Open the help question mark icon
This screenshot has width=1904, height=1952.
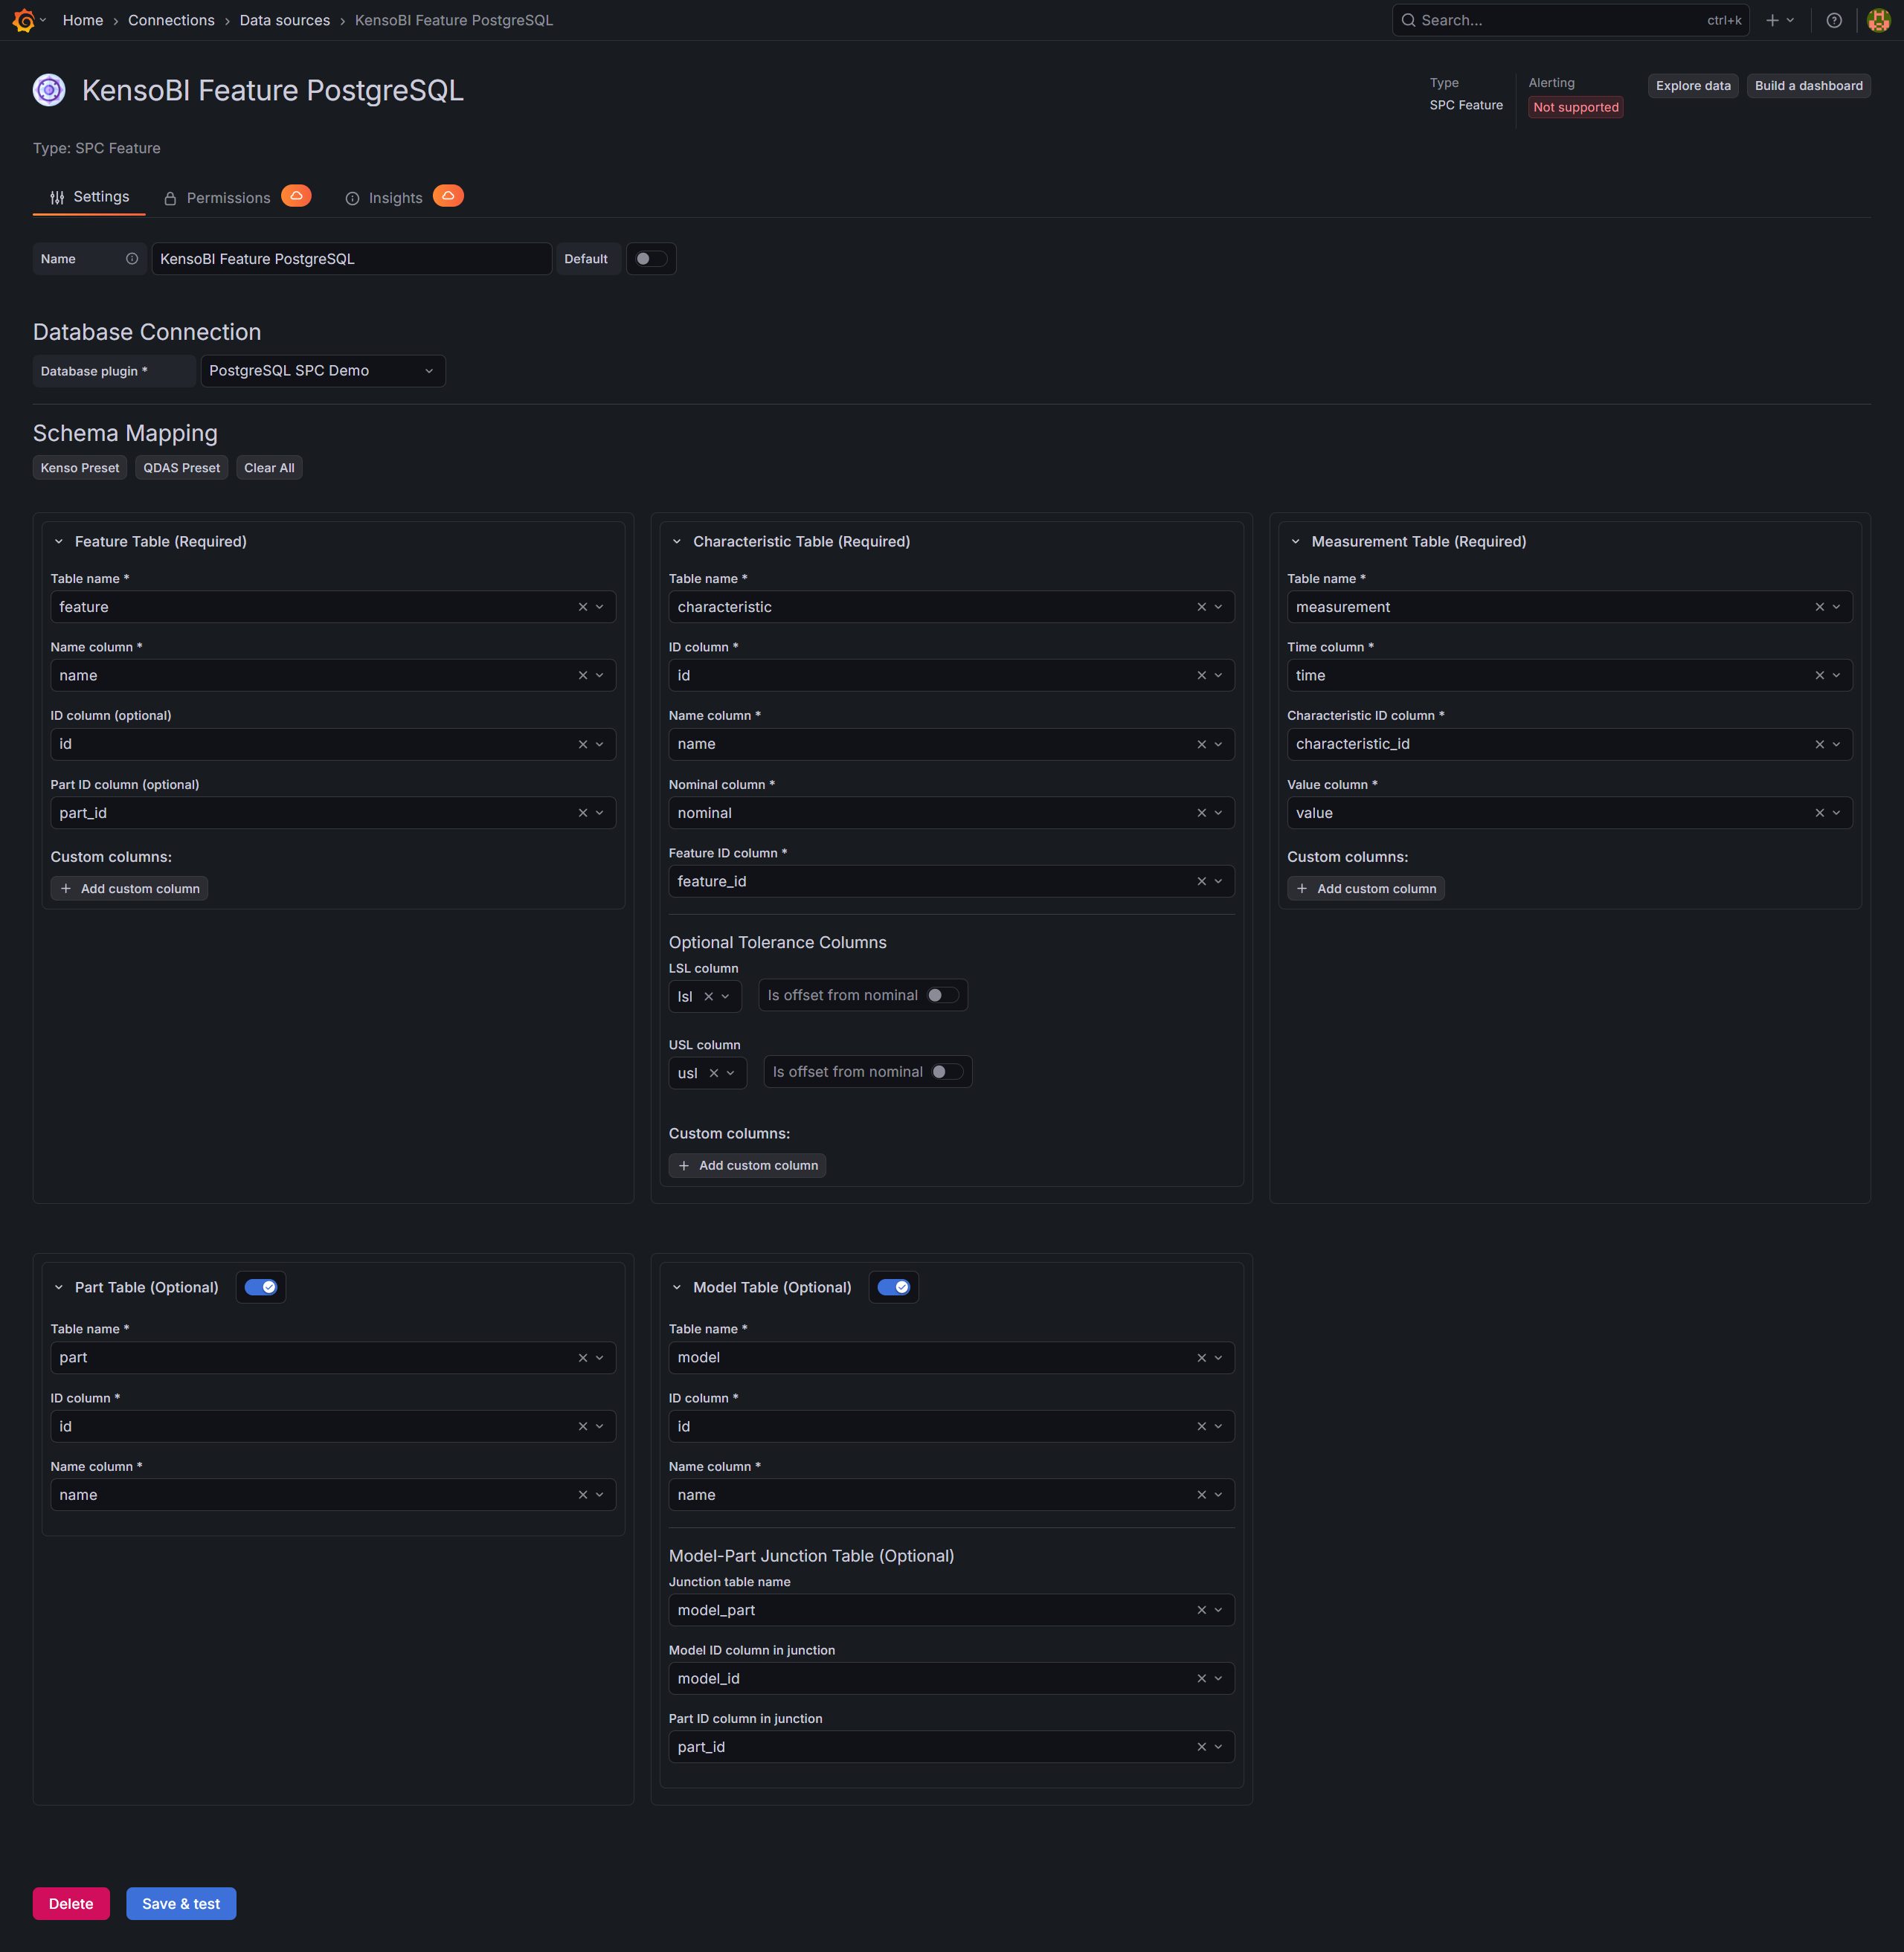(x=1833, y=20)
